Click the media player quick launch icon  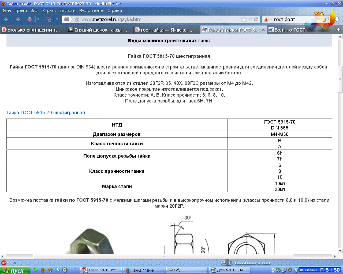click(x=65, y=270)
